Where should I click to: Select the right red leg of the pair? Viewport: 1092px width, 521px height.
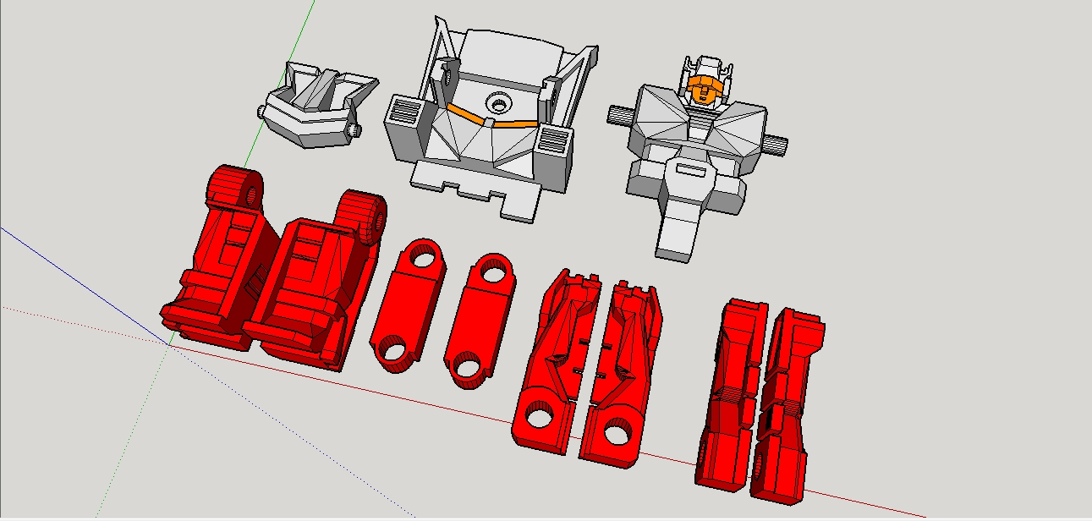317,279
